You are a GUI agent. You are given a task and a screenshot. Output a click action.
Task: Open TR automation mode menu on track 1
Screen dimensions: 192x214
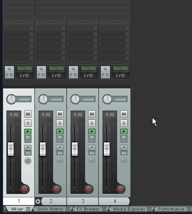28,153
